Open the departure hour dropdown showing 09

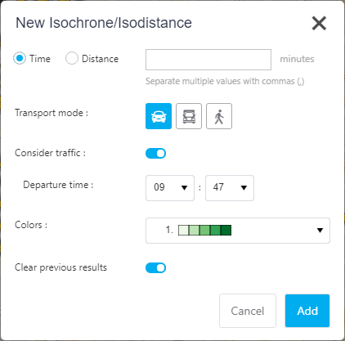pos(170,188)
